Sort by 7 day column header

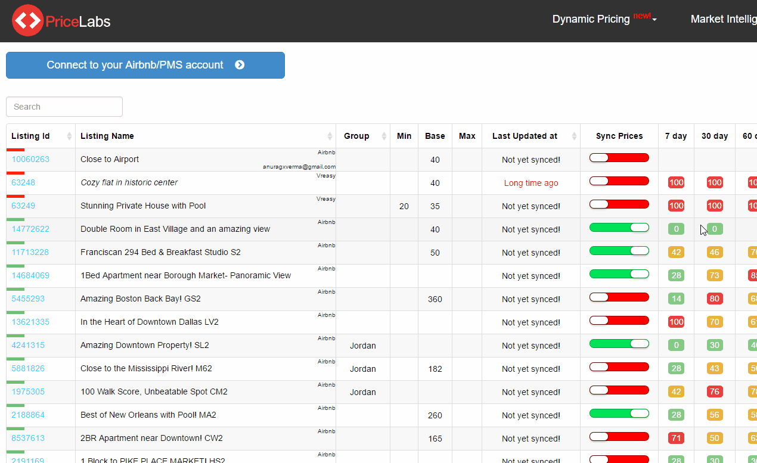point(676,136)
